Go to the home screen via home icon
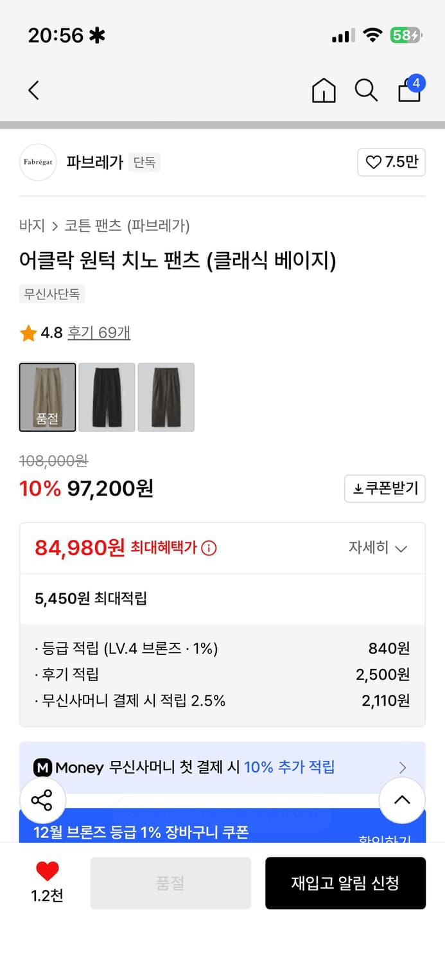The image size is (445, 964). point(324,91)
